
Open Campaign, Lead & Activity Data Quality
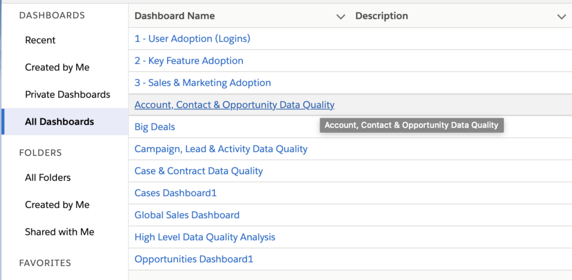(221, 149)
